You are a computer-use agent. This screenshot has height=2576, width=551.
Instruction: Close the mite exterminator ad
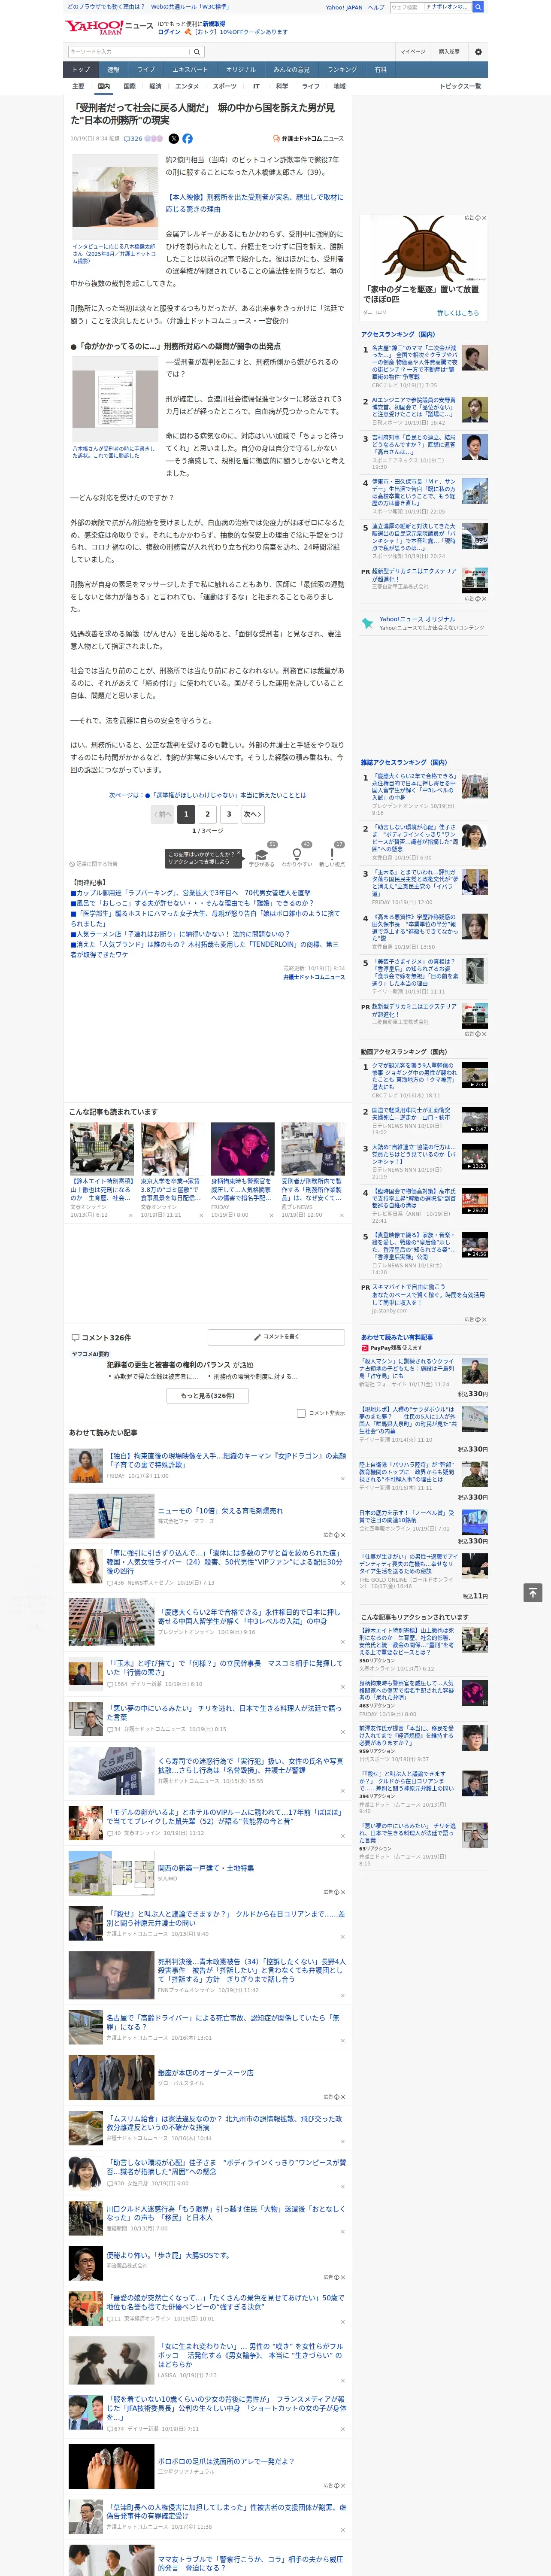(x=484, y=218)
